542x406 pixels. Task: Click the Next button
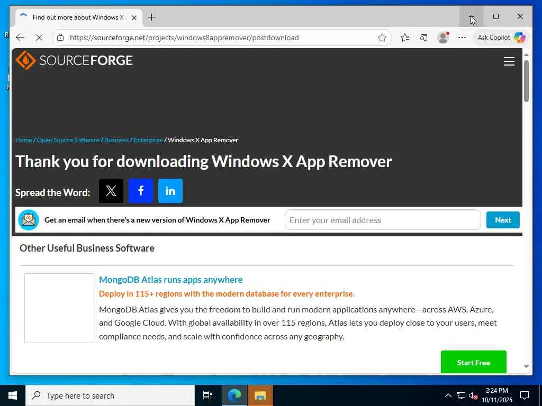(503, 220)
